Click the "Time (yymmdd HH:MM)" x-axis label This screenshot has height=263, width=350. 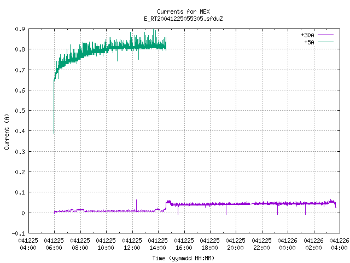tap(183, 258)
